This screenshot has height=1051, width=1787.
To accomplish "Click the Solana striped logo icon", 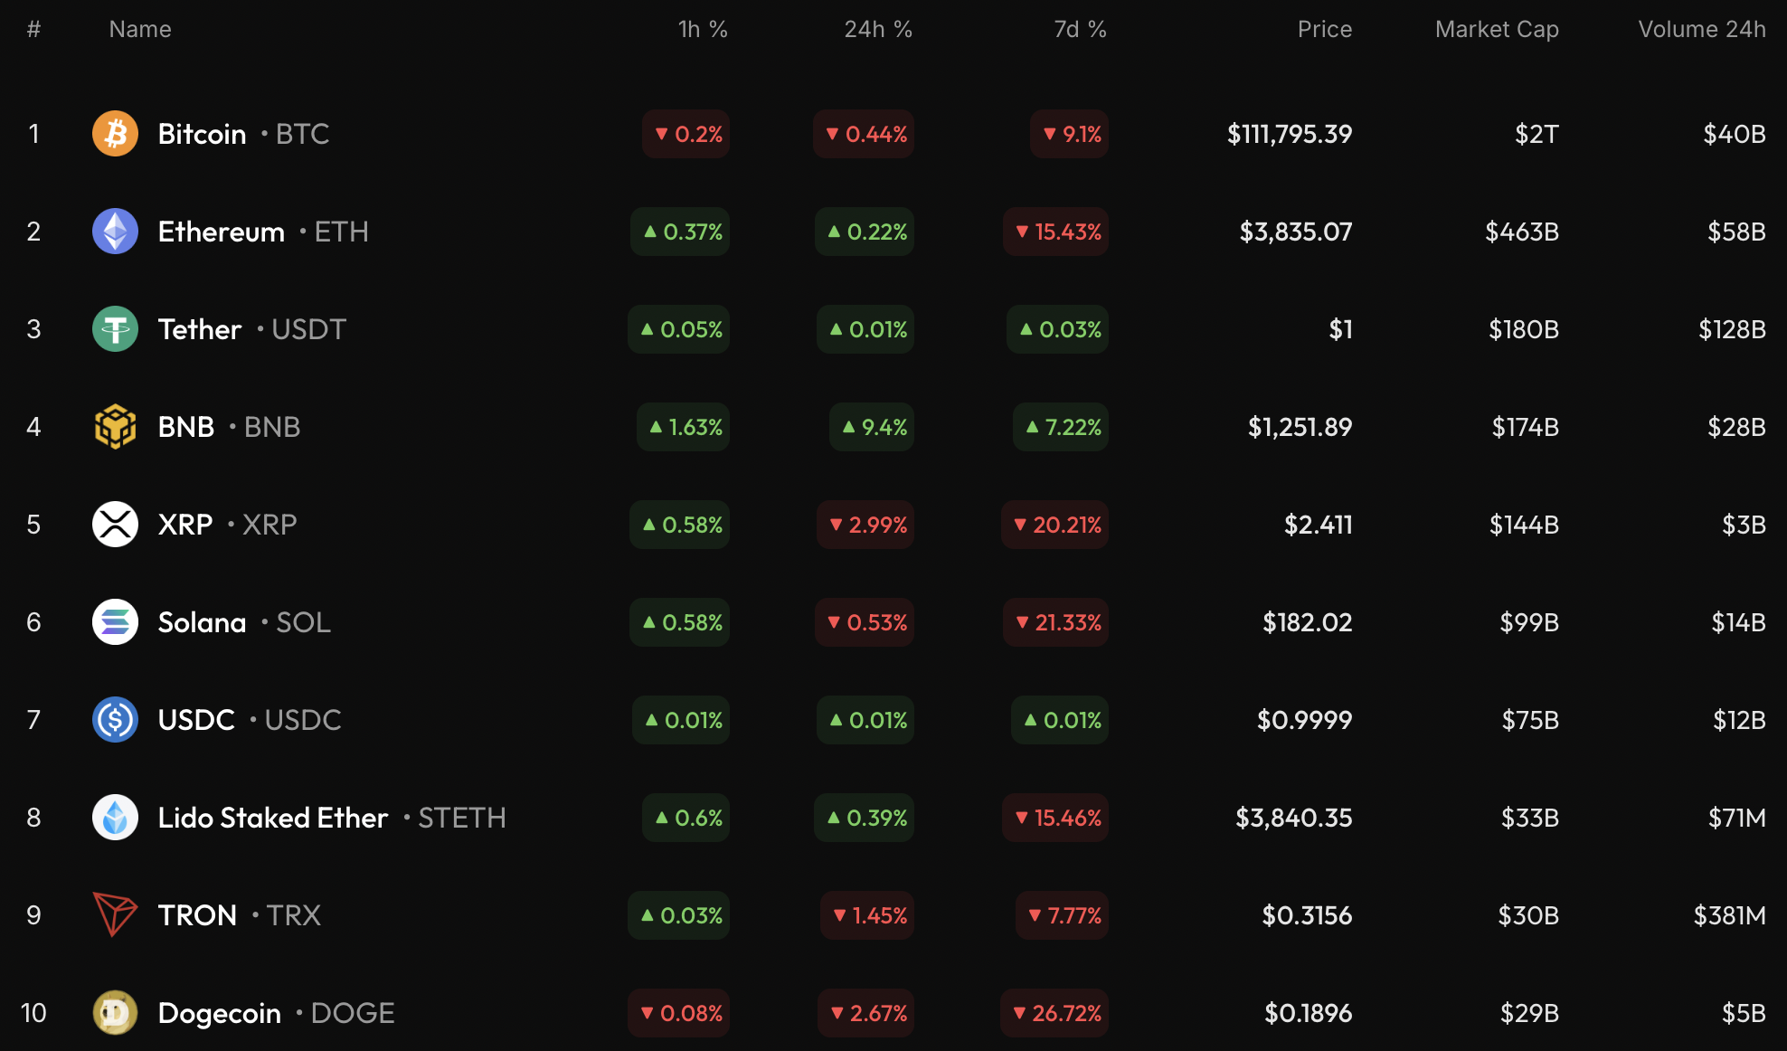I will point(115,622).
